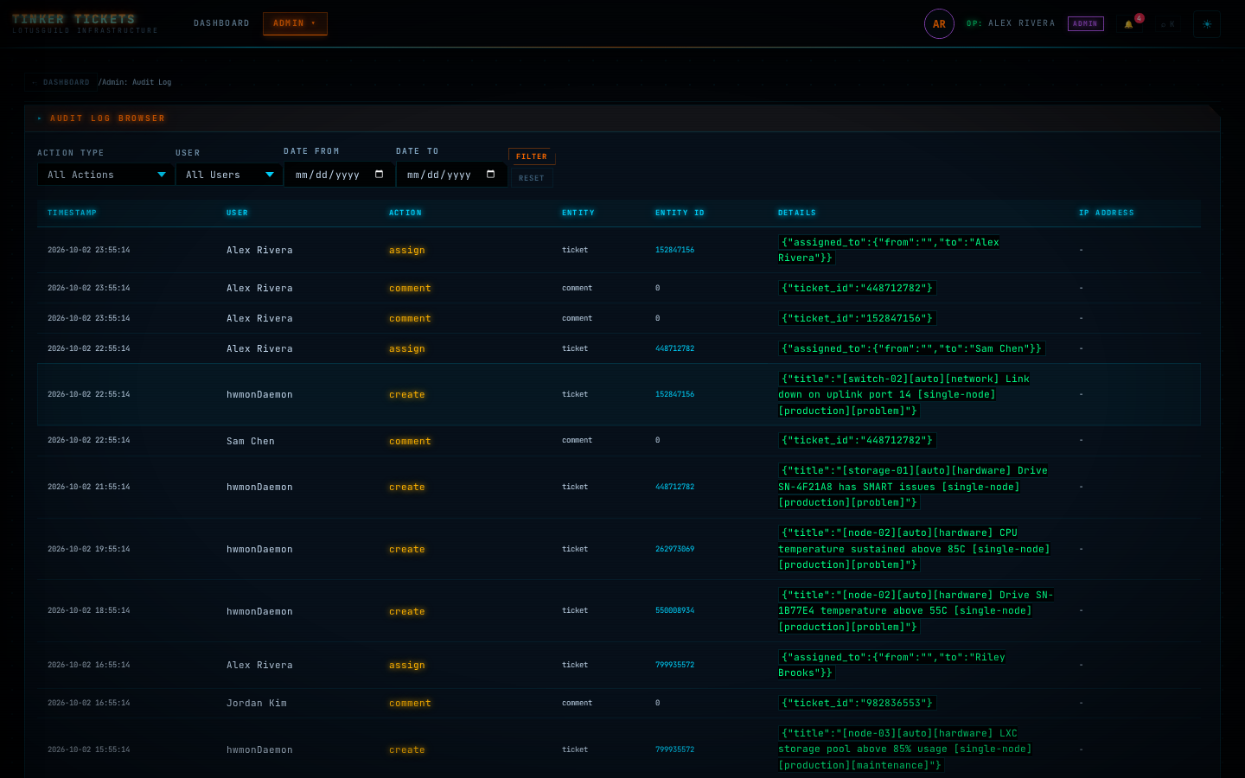Open entity ID 152847156 in the assign row

pos(674,250)
